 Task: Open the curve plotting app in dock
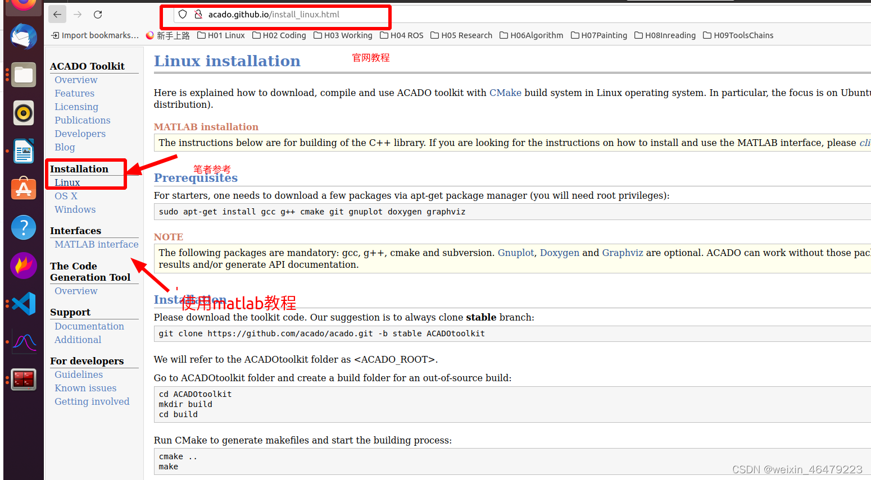[x=24, y=342]
